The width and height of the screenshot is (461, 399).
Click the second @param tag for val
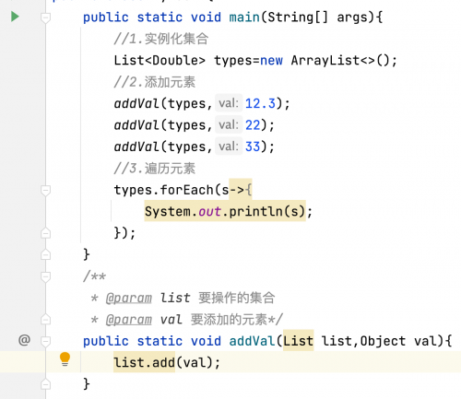[x=129, y=320]
